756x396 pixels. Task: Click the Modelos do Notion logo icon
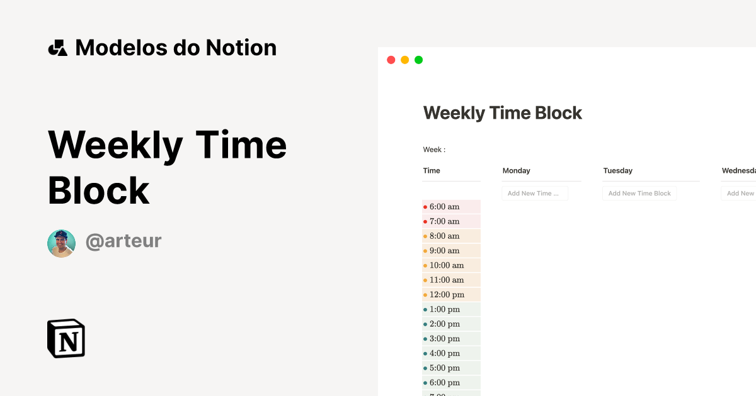tap(59, 47)
